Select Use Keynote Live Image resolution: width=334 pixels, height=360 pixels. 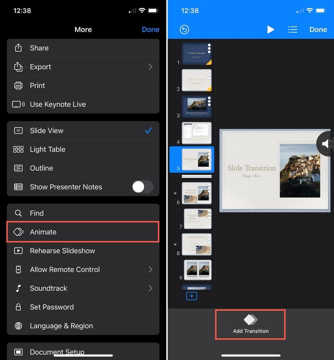pyautogui.click(x=83, y=104)
